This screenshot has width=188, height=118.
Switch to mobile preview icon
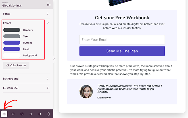coord(49,114)
